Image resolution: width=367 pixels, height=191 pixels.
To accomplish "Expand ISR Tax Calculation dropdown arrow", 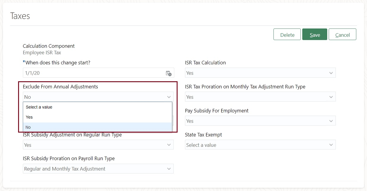I will point(331,73).
